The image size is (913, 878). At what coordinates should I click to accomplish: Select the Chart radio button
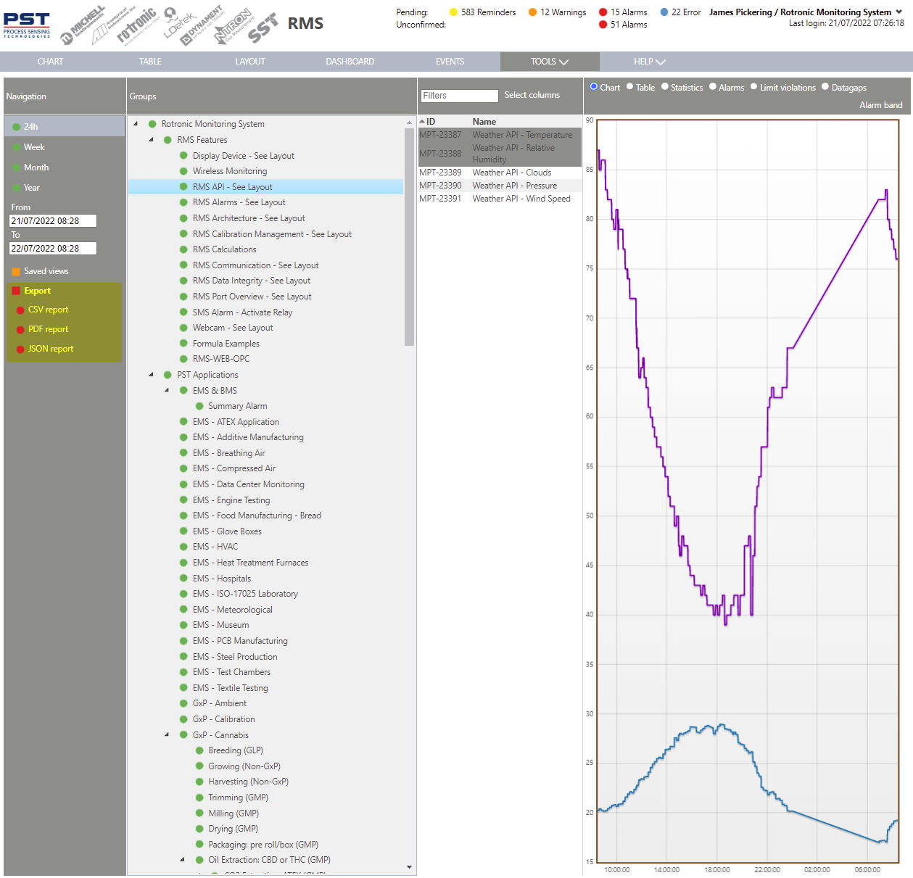[x=594, y=87]
